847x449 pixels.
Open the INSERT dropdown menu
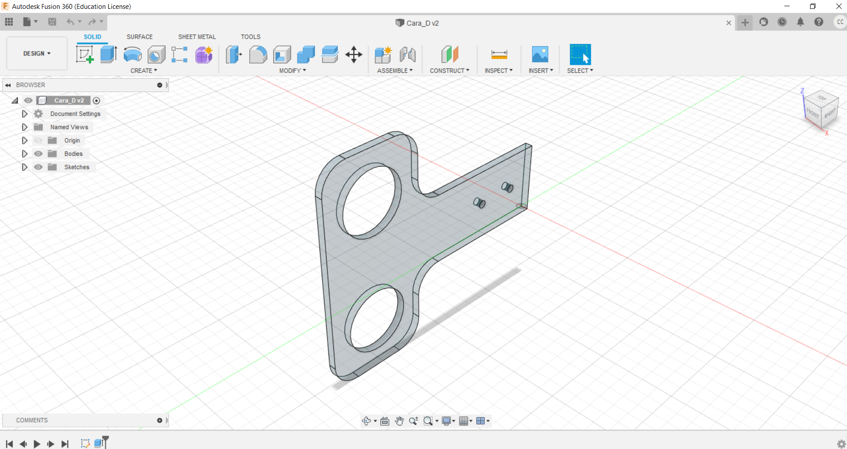pyautogui.click(x=541, y=71)
